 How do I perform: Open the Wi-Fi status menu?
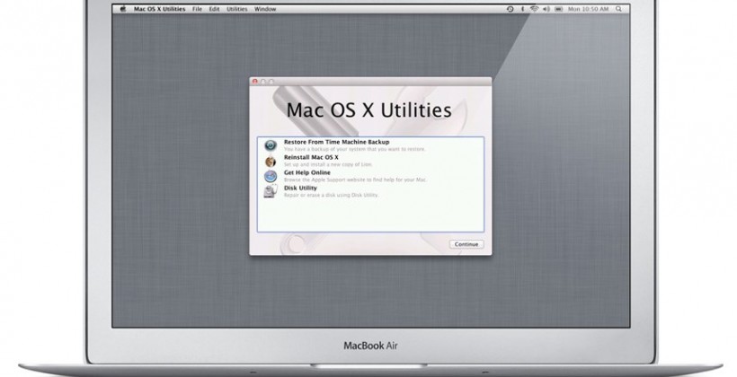[x=534, y=9]
